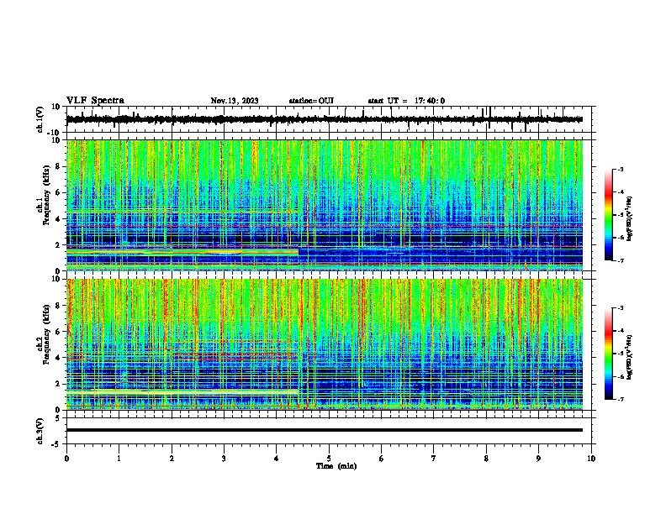Click the ch.2 log(PSD) colorbar unit label
Image resolution: width=666 pixels, height=514 pixels.
pos(630,357)
